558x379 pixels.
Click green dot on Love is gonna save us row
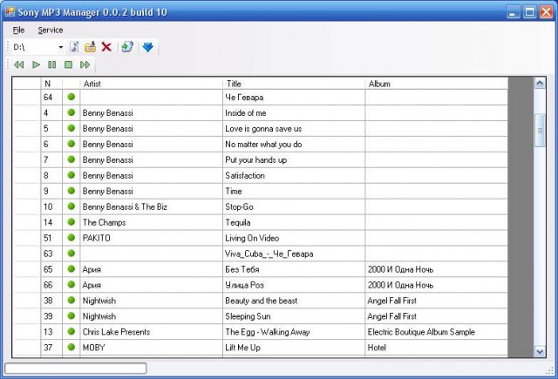(x=71, y=128)
